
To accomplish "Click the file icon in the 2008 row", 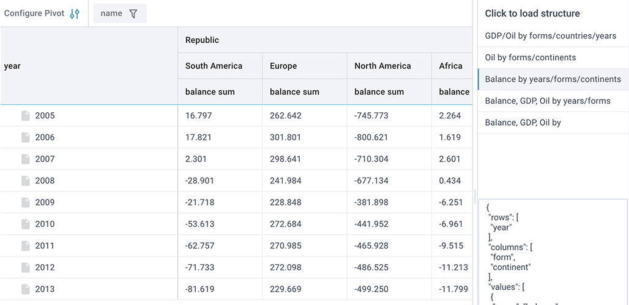I will [26, 181].
